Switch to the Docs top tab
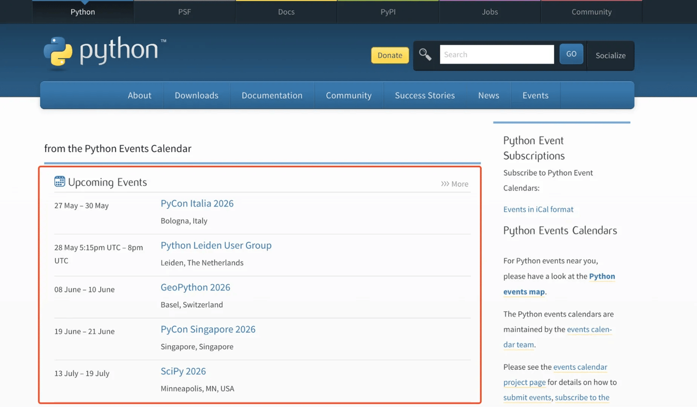This screenshot has width=697, height=407. [286, 12]
